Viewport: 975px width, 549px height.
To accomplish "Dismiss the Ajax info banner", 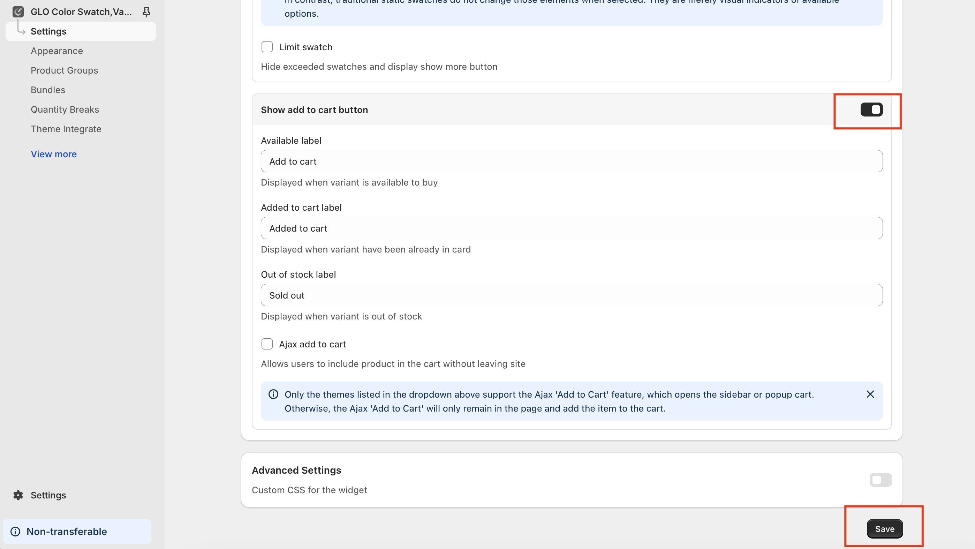I will click(870, 394).
